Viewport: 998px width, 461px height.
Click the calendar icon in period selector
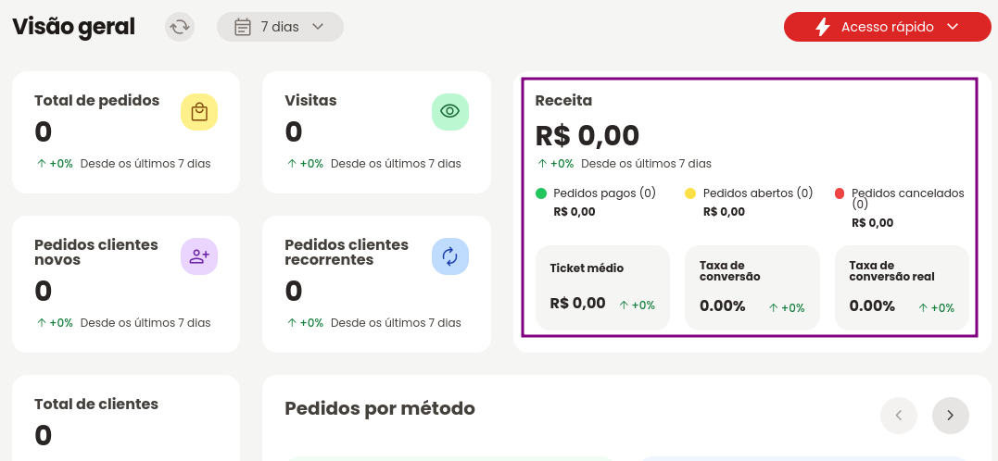click(x=243, y=27)
